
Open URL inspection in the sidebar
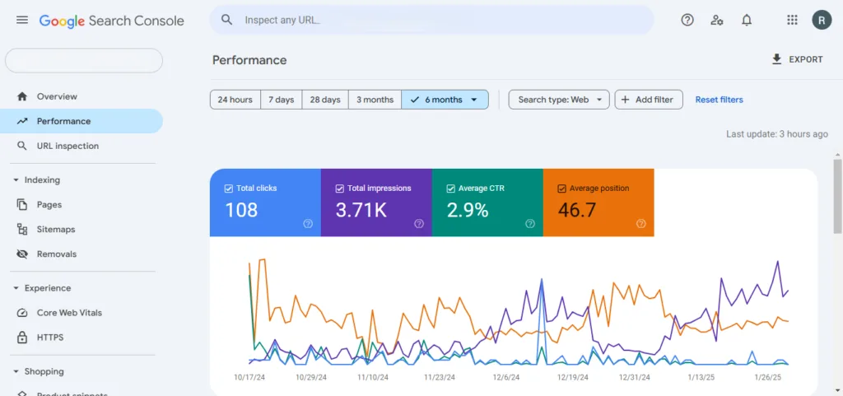(68, 146)
